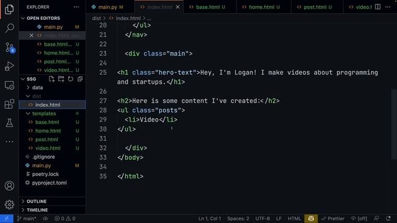Open home.html from Open Editors list
Image resolution: width=397 pixels, height=223 pixels.
[52, 53]
